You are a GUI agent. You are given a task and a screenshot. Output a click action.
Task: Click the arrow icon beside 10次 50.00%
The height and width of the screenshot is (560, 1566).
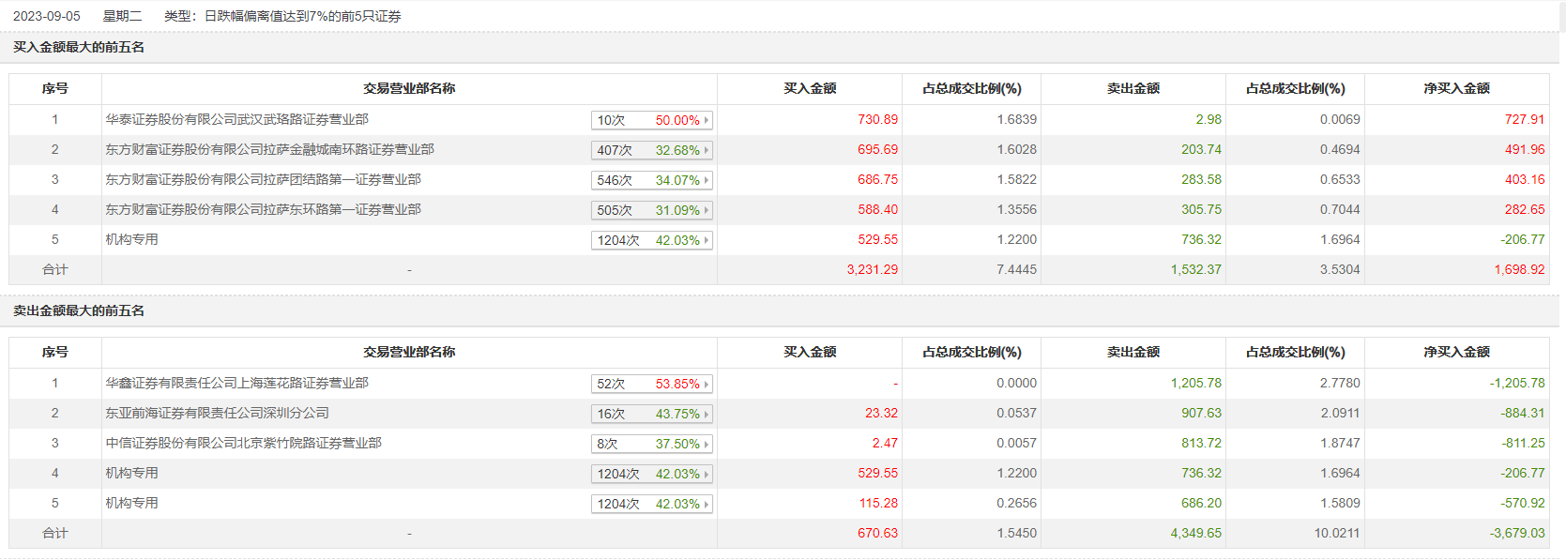707,120
